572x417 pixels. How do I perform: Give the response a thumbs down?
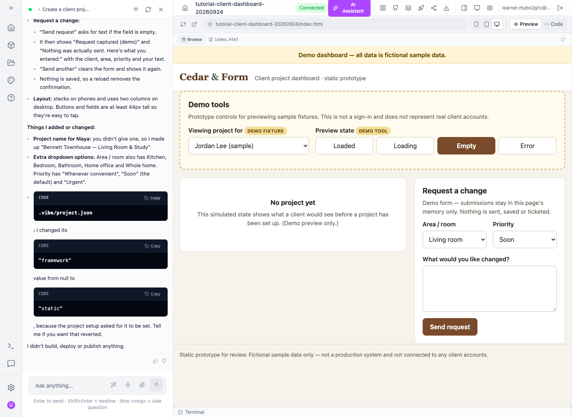(164, 361)
